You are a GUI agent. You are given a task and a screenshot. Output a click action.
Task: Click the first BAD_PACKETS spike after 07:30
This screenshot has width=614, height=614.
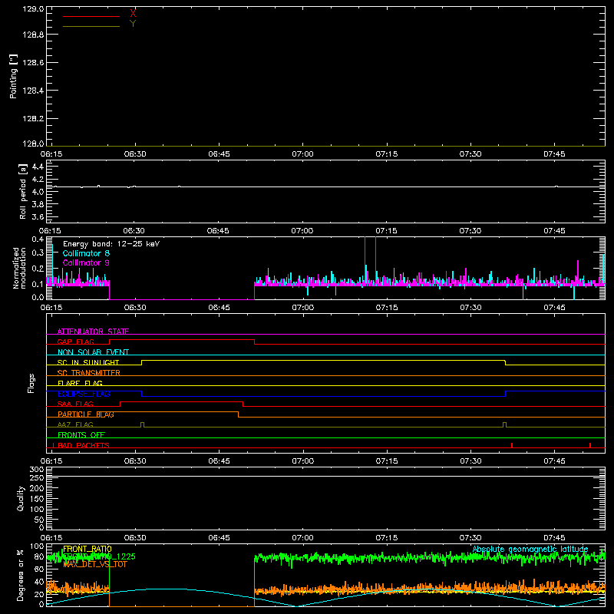(x=512, y=445)
